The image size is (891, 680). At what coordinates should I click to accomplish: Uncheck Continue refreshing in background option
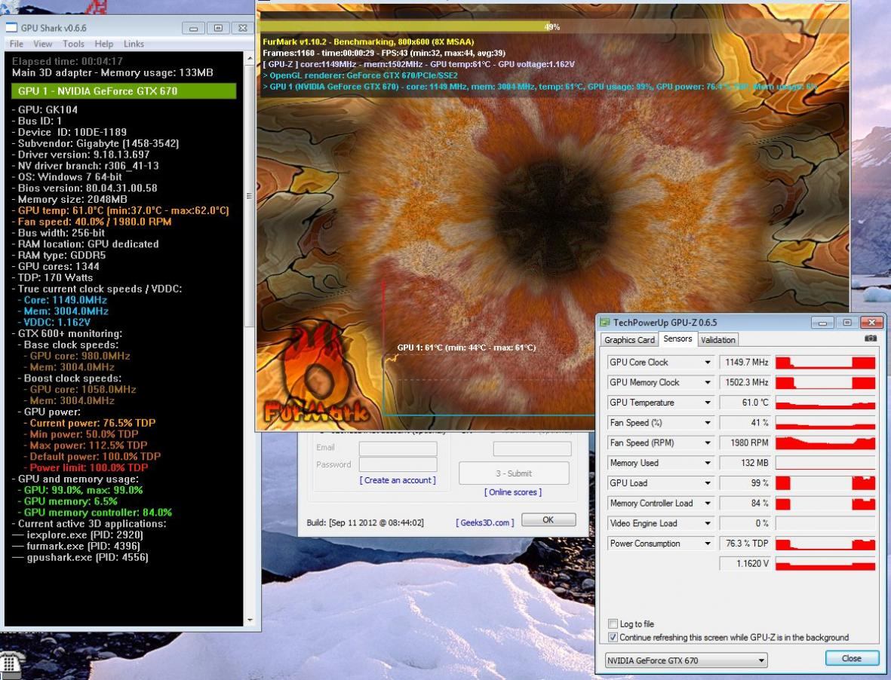click(613, 638)
